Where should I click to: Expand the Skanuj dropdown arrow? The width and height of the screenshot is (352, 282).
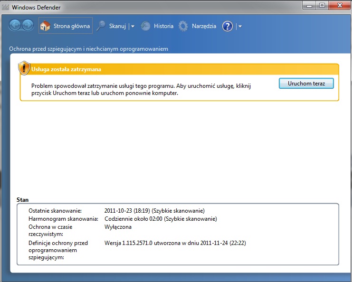pos(133,27)
